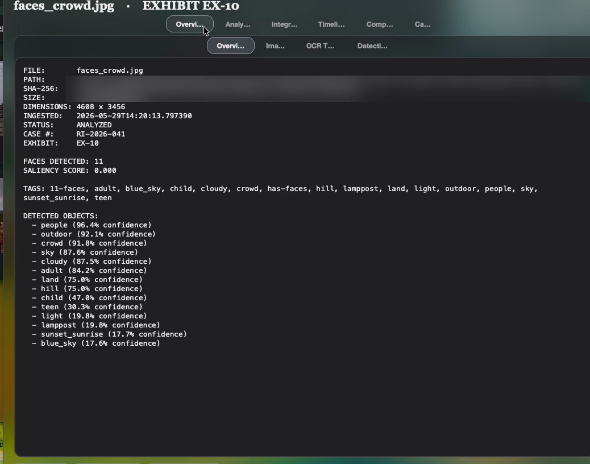This screenshot has height=464, width=590.
Task: Click the SALIENCY SCORE: 0.000 line
Action: tap(69, 171)
